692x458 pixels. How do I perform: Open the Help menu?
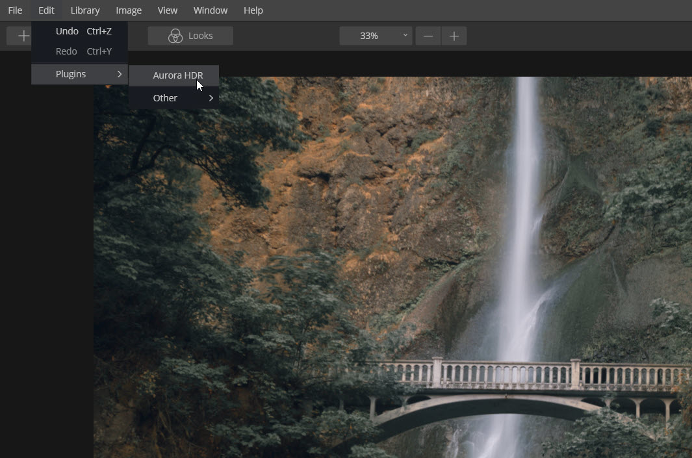(253, 10)
